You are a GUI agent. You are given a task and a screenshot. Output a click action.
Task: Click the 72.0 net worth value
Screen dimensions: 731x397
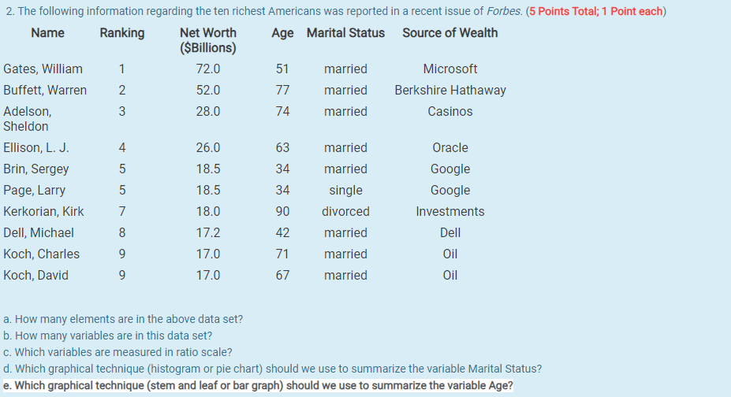(x=208, y=69)
